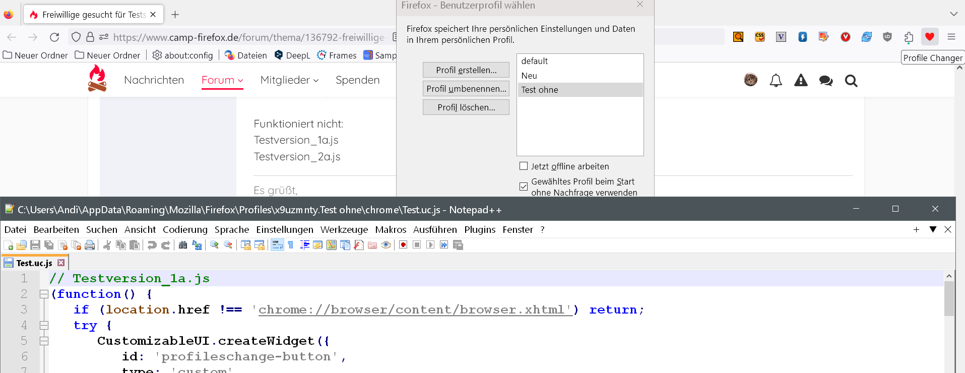The height and width of the screenshot is (373, 965).
Task: Open forum conversations speech bubble icon
Action: pos(826,81)
